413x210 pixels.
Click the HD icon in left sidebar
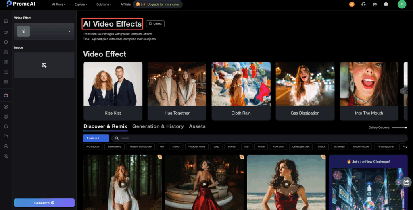pyautogui.click(x=6, y=72)
